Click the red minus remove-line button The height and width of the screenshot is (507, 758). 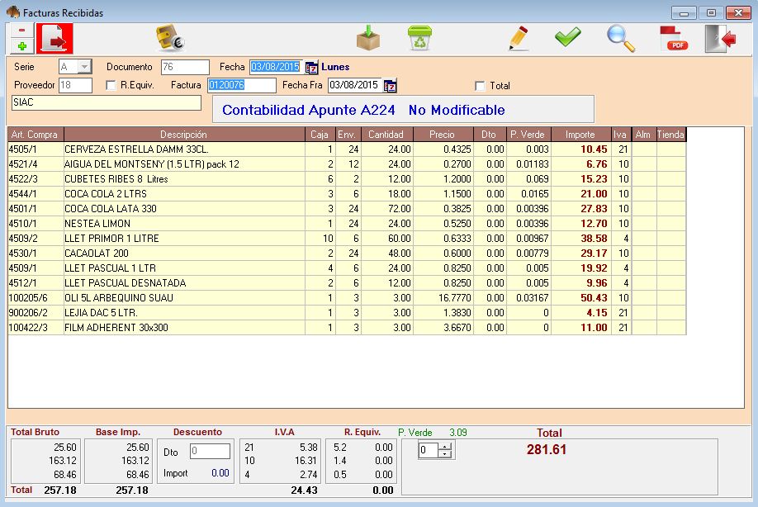click(x=22, y=31)
